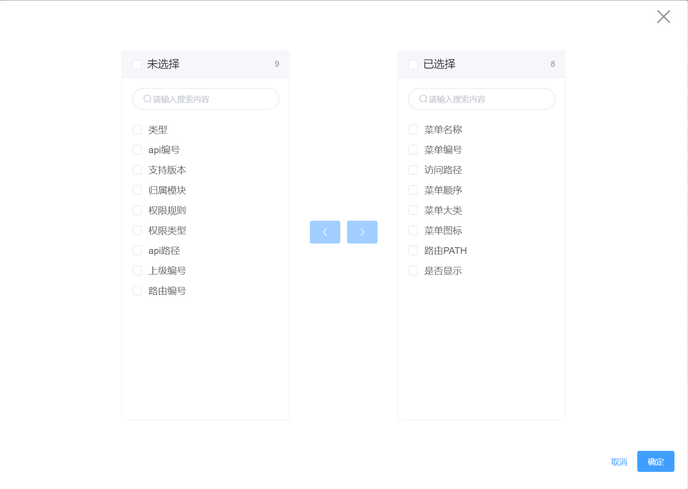This screenshot has height=489, width=688.
Task: Close the dialog with the X icon
Action: coord(663,17)
